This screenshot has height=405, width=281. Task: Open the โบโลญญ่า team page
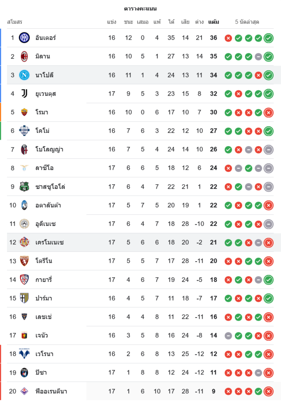point(49,149)
